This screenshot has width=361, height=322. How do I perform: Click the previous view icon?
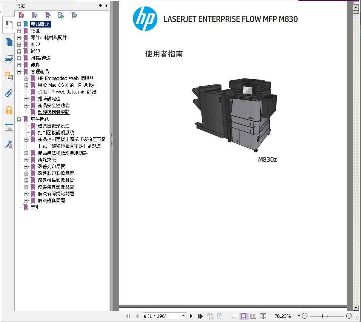210,316
